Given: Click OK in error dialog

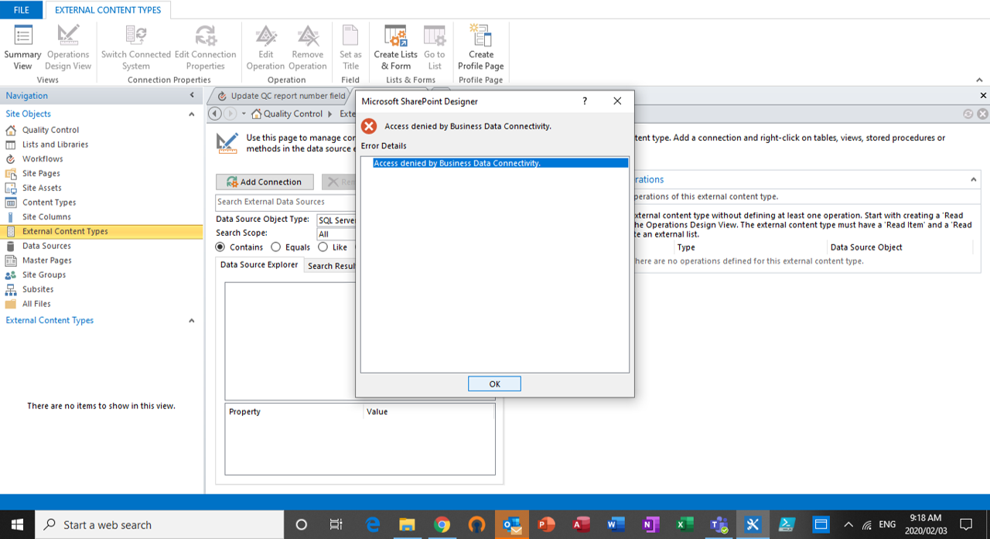Looking at the screenshot, I should click(x=495, y=384).
